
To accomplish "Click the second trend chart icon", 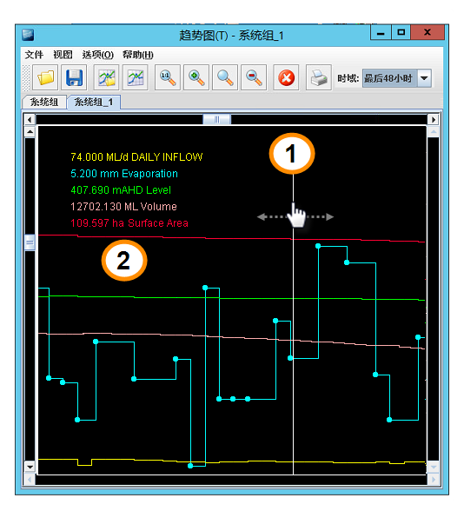I will click(x=136, y=77).
